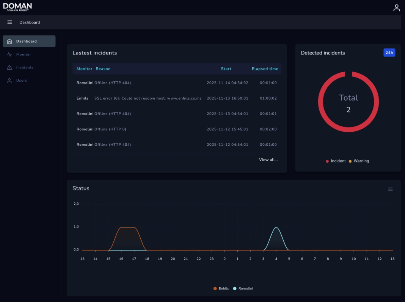Toggle the Warning legend in donut chart
This screenshot has width=405, height=302.
(x=359, y=161)
